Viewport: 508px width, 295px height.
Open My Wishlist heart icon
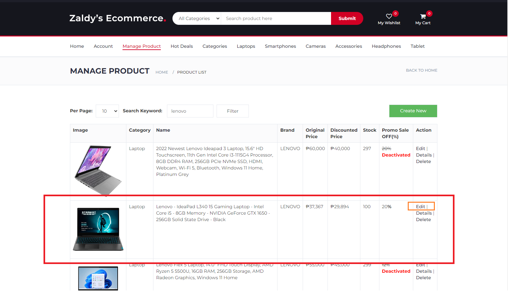[x=389, y=16]
